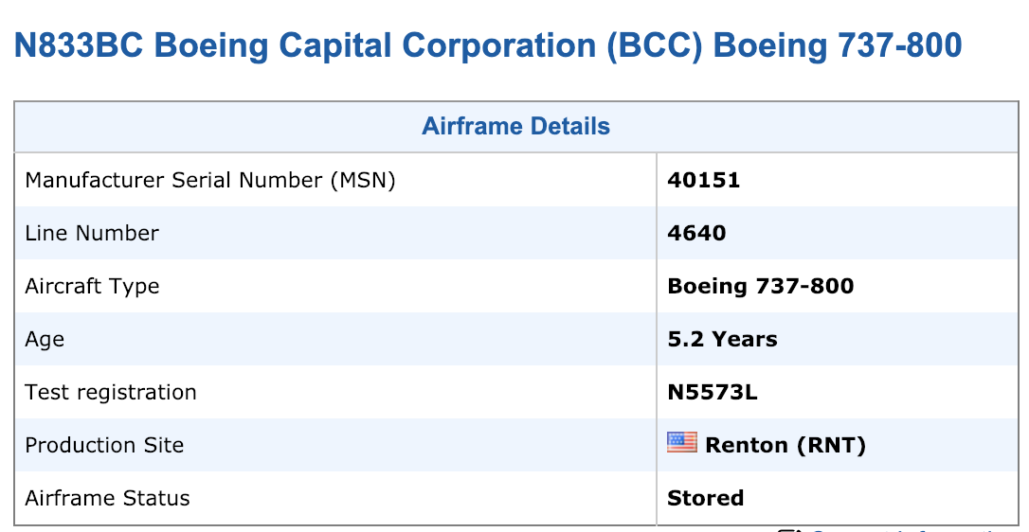
Task: Select the test registration N5573L
Action: pos(712,392)
